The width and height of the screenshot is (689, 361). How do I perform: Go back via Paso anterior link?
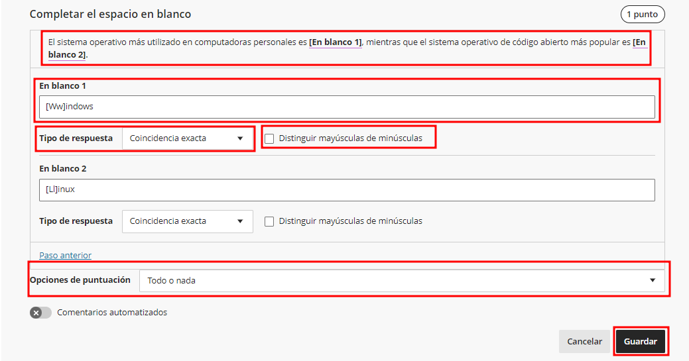65,255
